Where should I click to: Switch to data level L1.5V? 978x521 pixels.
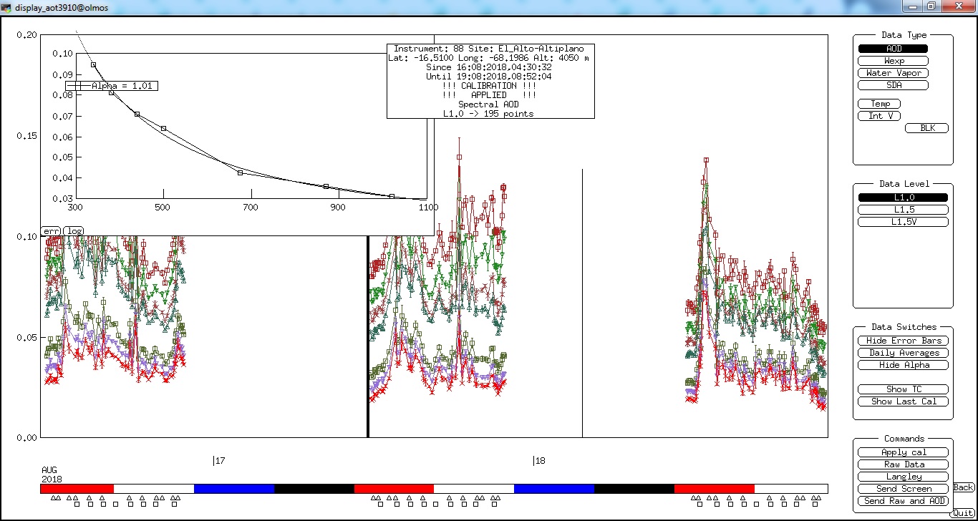(x=904, y=222)
